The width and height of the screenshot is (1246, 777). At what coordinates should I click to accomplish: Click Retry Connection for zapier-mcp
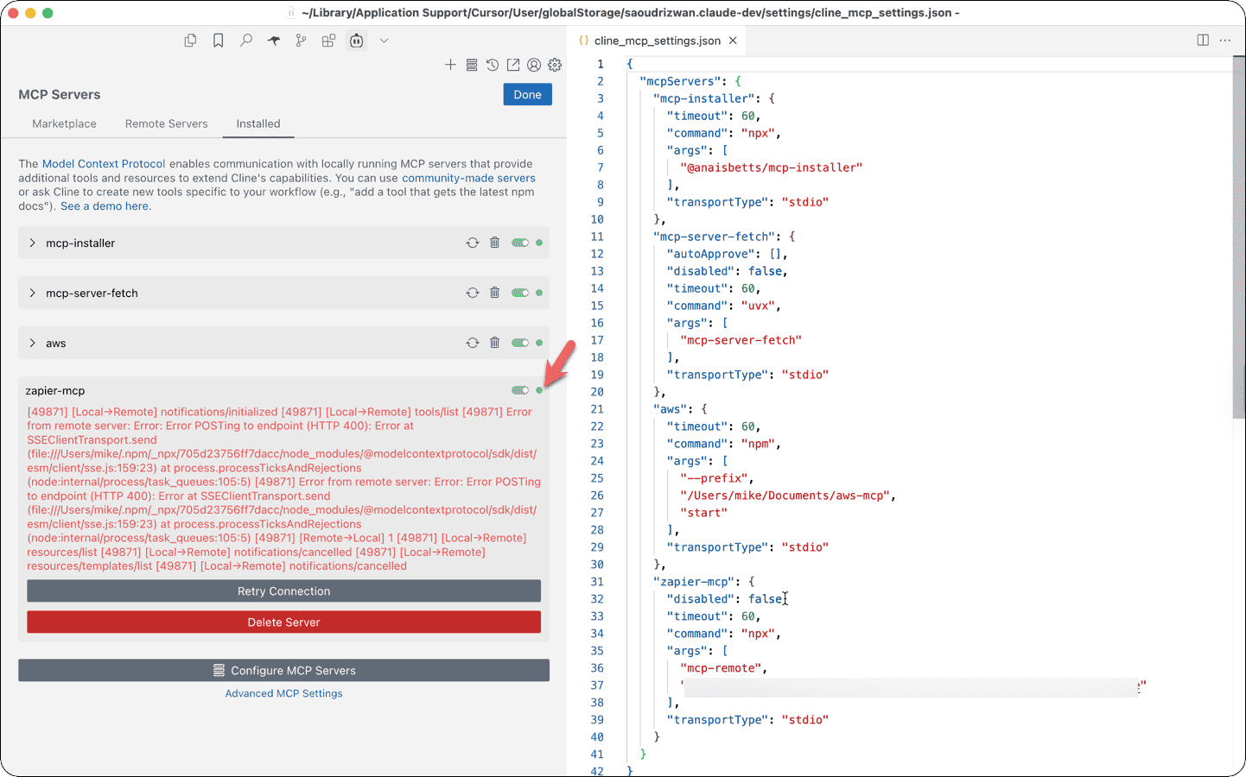[x=283, y=591]
